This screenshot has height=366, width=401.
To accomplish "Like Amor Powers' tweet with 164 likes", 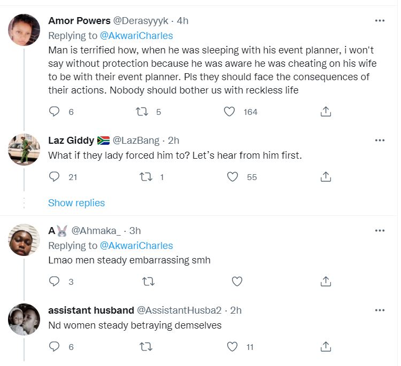I will [x=229, y=112].
